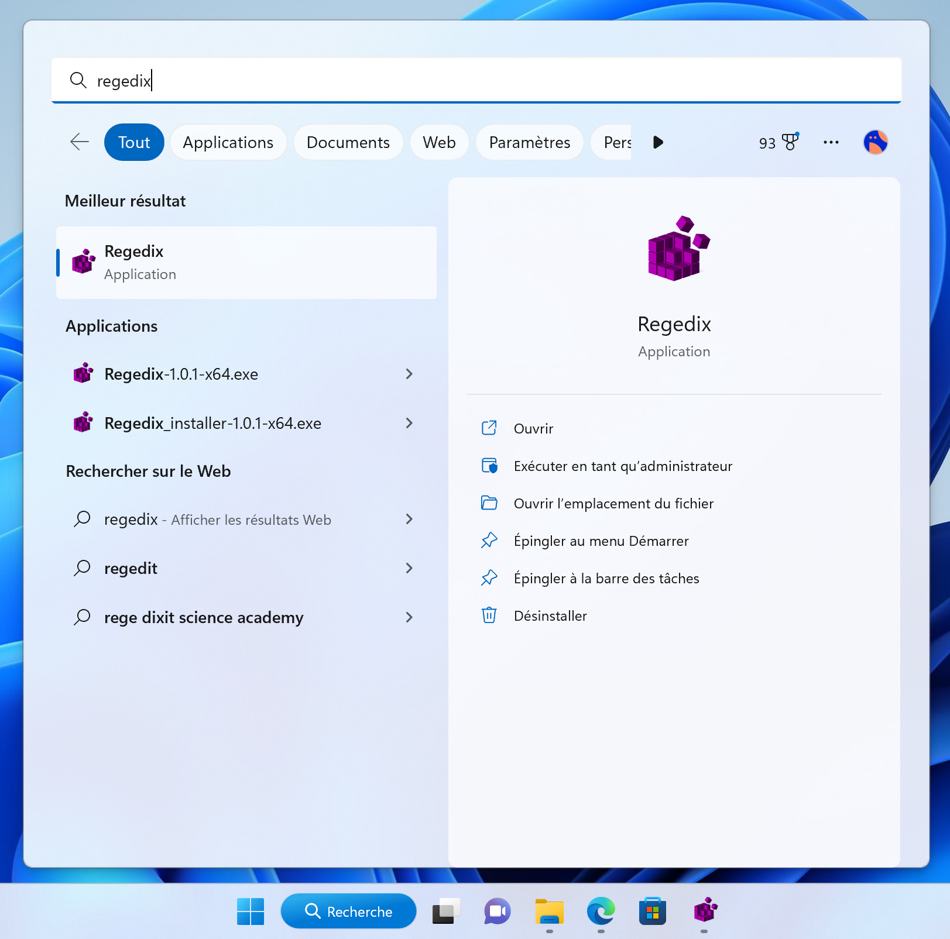Expand options for Regedix_installer-1.0.1-x64.exe

pos(409,423)
